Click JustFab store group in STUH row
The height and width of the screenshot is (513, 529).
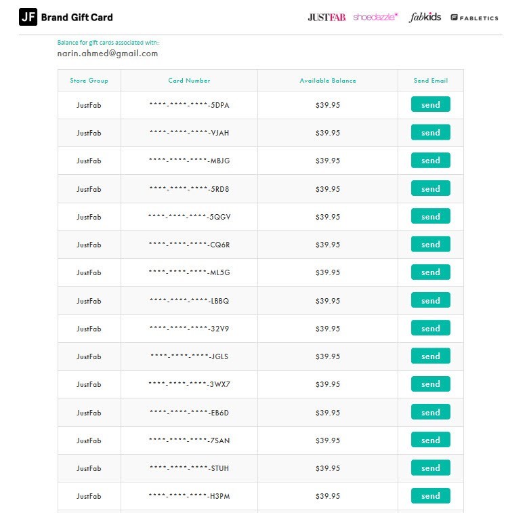pos(89,468)
